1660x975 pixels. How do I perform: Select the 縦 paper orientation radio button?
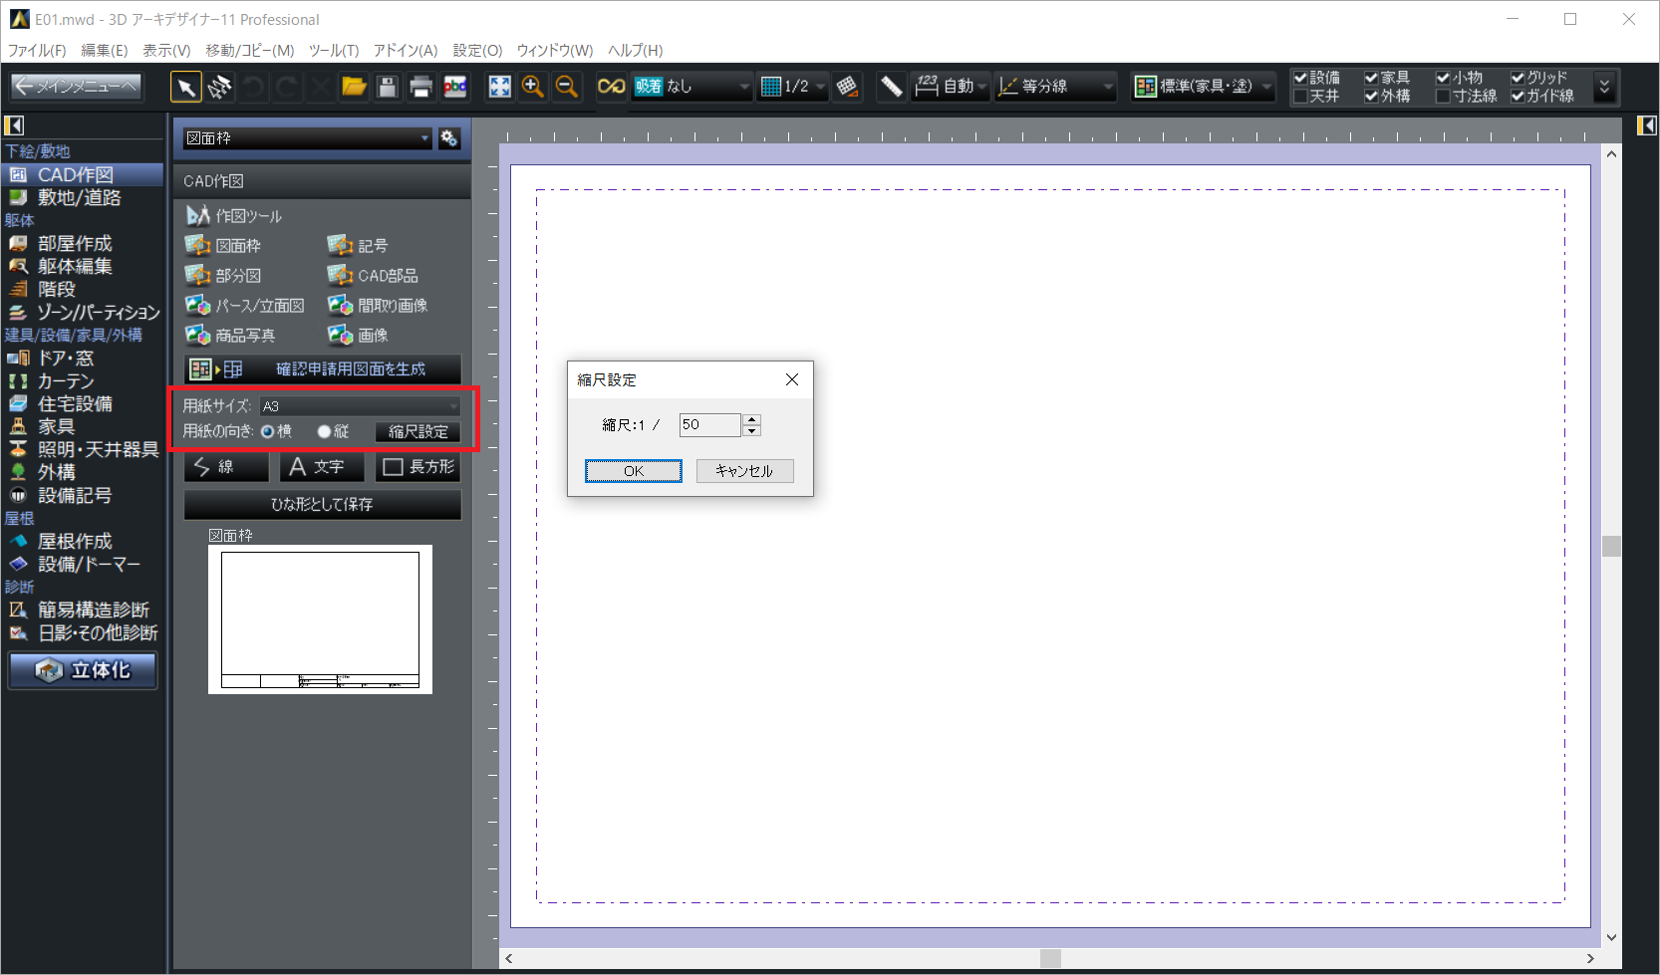coord(324,431)
